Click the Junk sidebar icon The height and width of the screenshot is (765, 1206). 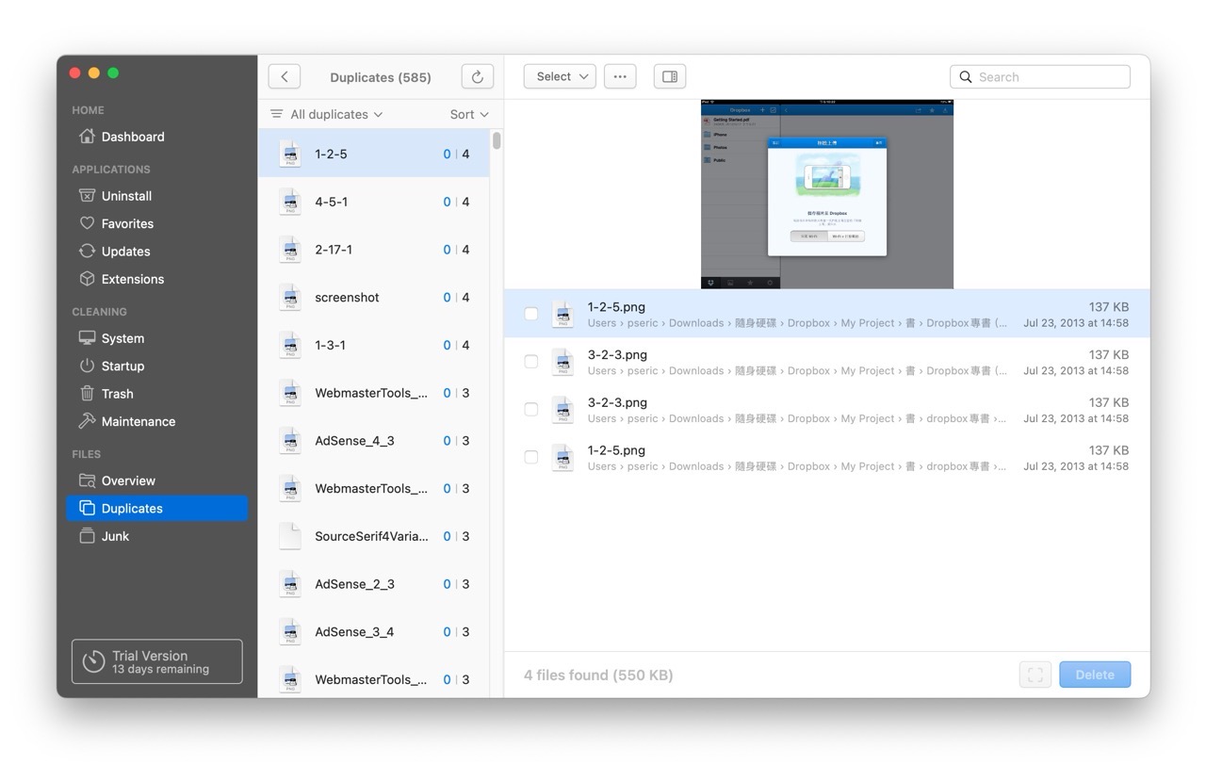click(x=87, y=536)
